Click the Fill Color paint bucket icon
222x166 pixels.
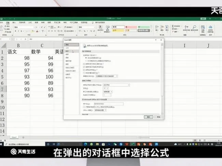tap(32, 31)
